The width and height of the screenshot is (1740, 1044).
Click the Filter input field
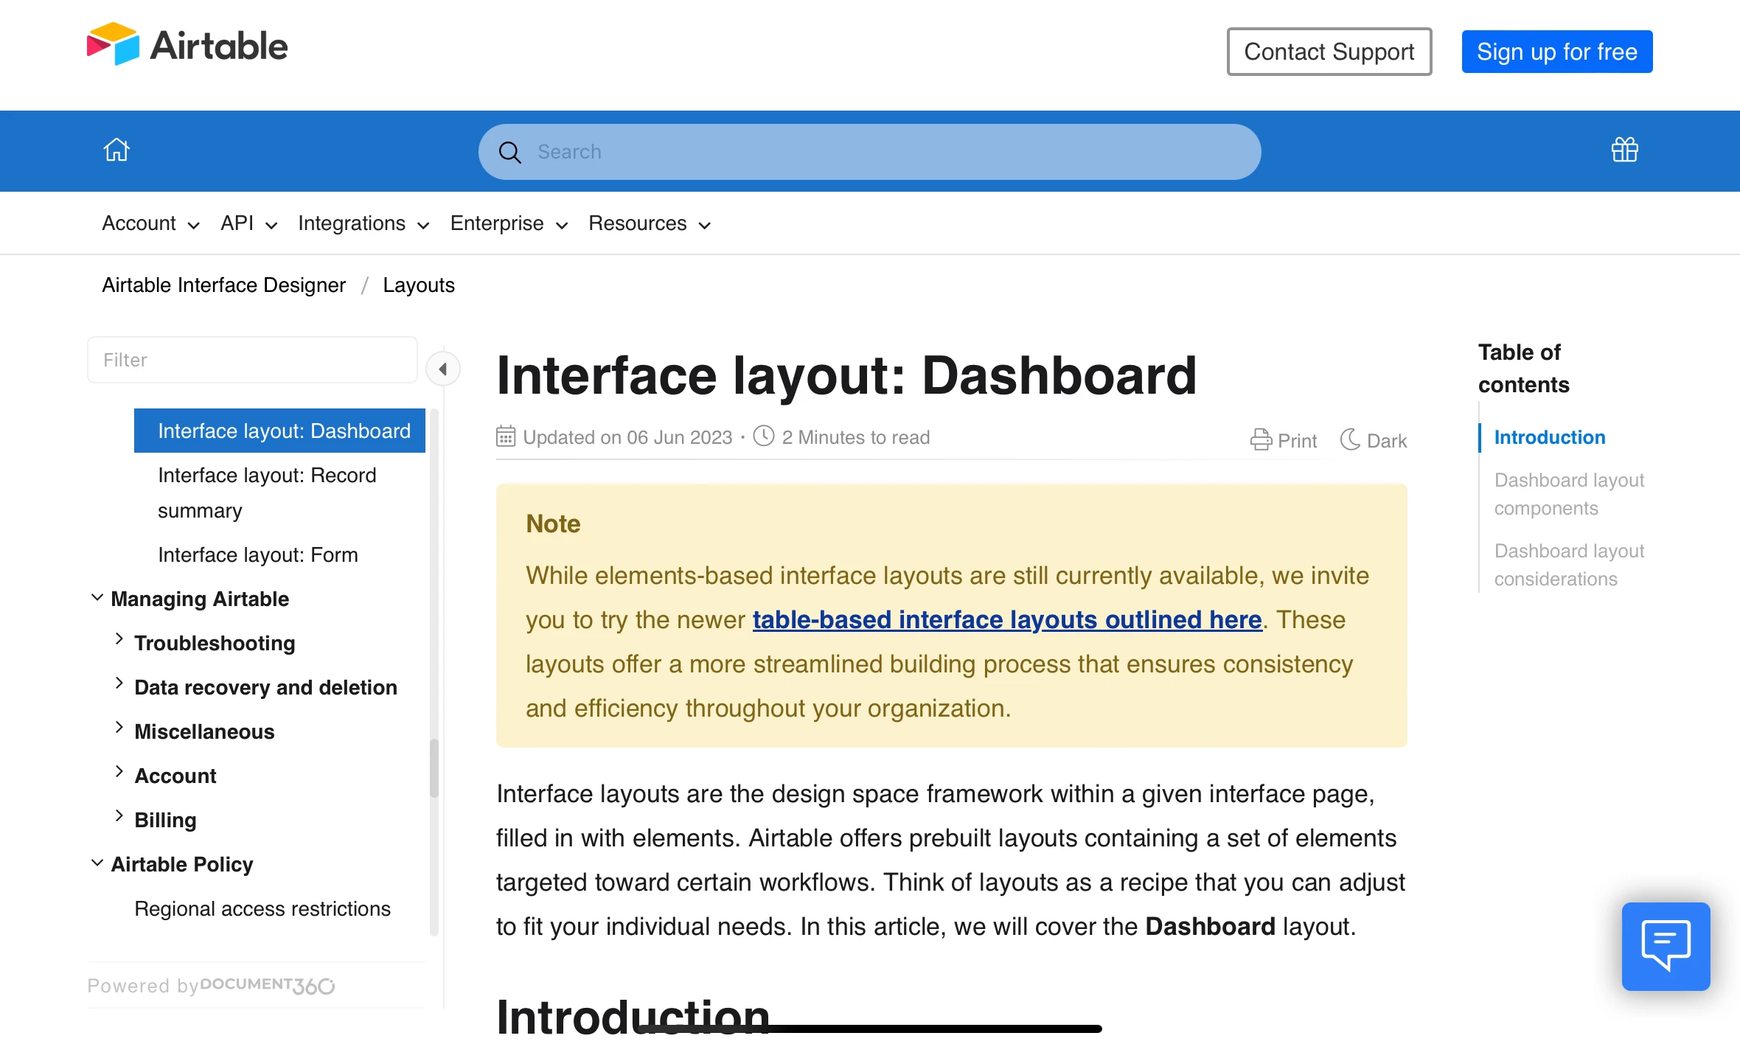pyautogui.click(x=253, y=360)
